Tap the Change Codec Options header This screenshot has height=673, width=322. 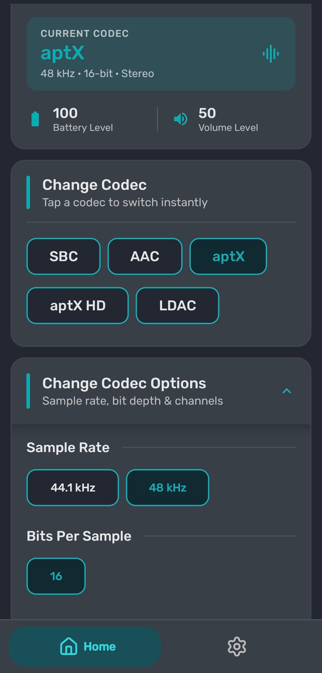(x=161, y=391)
